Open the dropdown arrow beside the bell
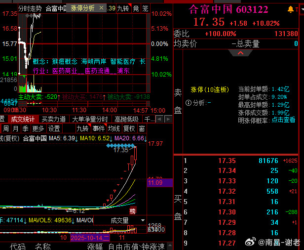Image resolution: width=304 pixels, height=250 pixels. (x=302, y=9)
